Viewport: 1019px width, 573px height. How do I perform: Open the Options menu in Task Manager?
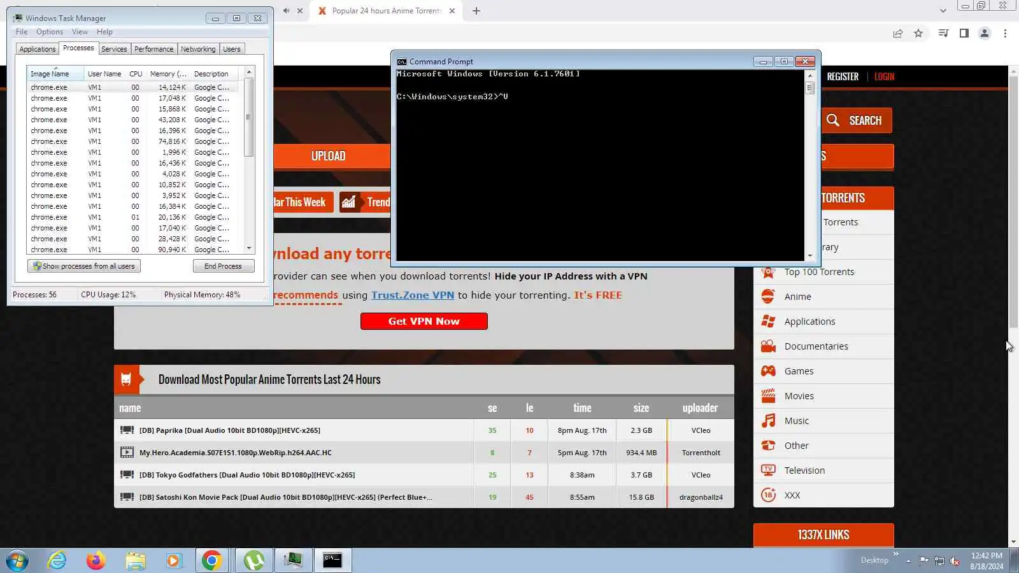point(49,32)
